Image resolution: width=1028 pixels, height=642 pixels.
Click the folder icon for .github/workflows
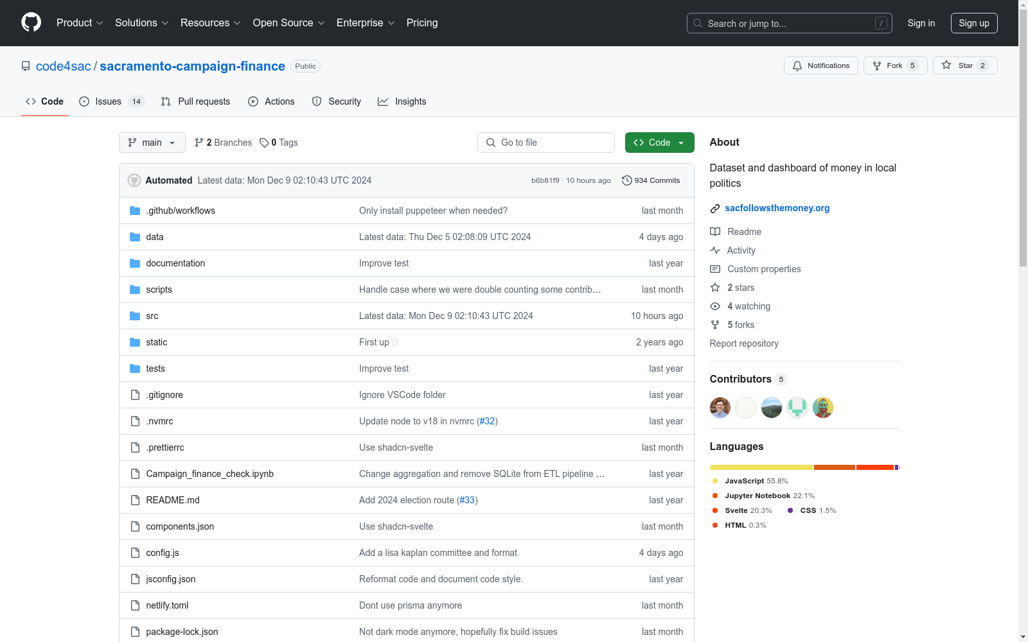click(x=135, y=211)
